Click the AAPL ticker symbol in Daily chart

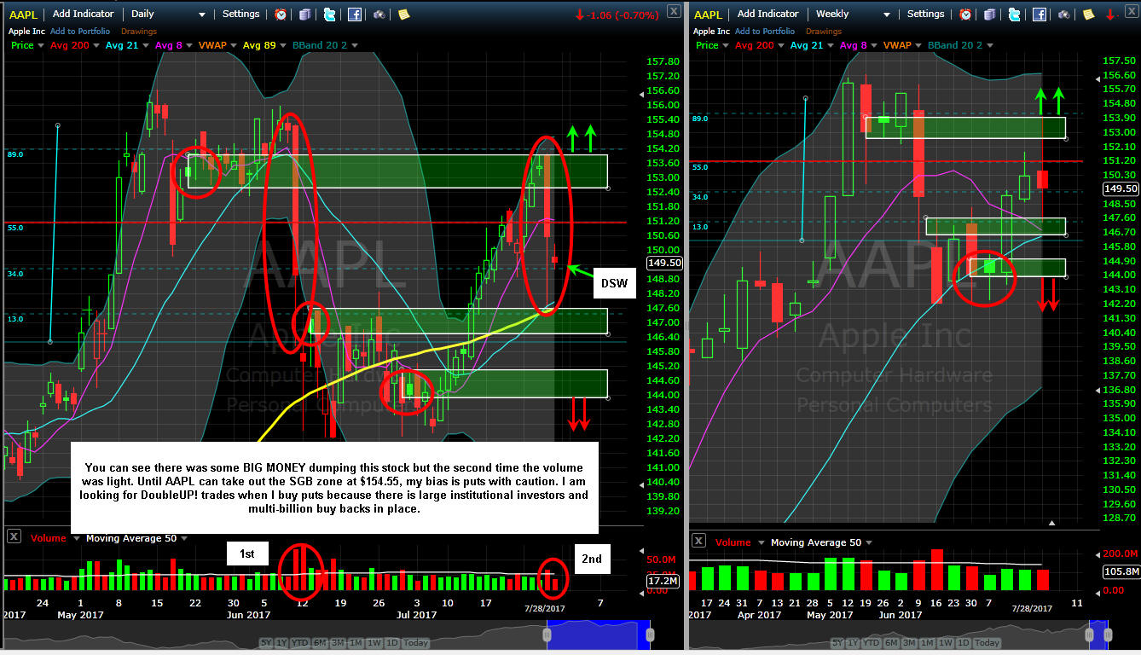click(24, 14)
